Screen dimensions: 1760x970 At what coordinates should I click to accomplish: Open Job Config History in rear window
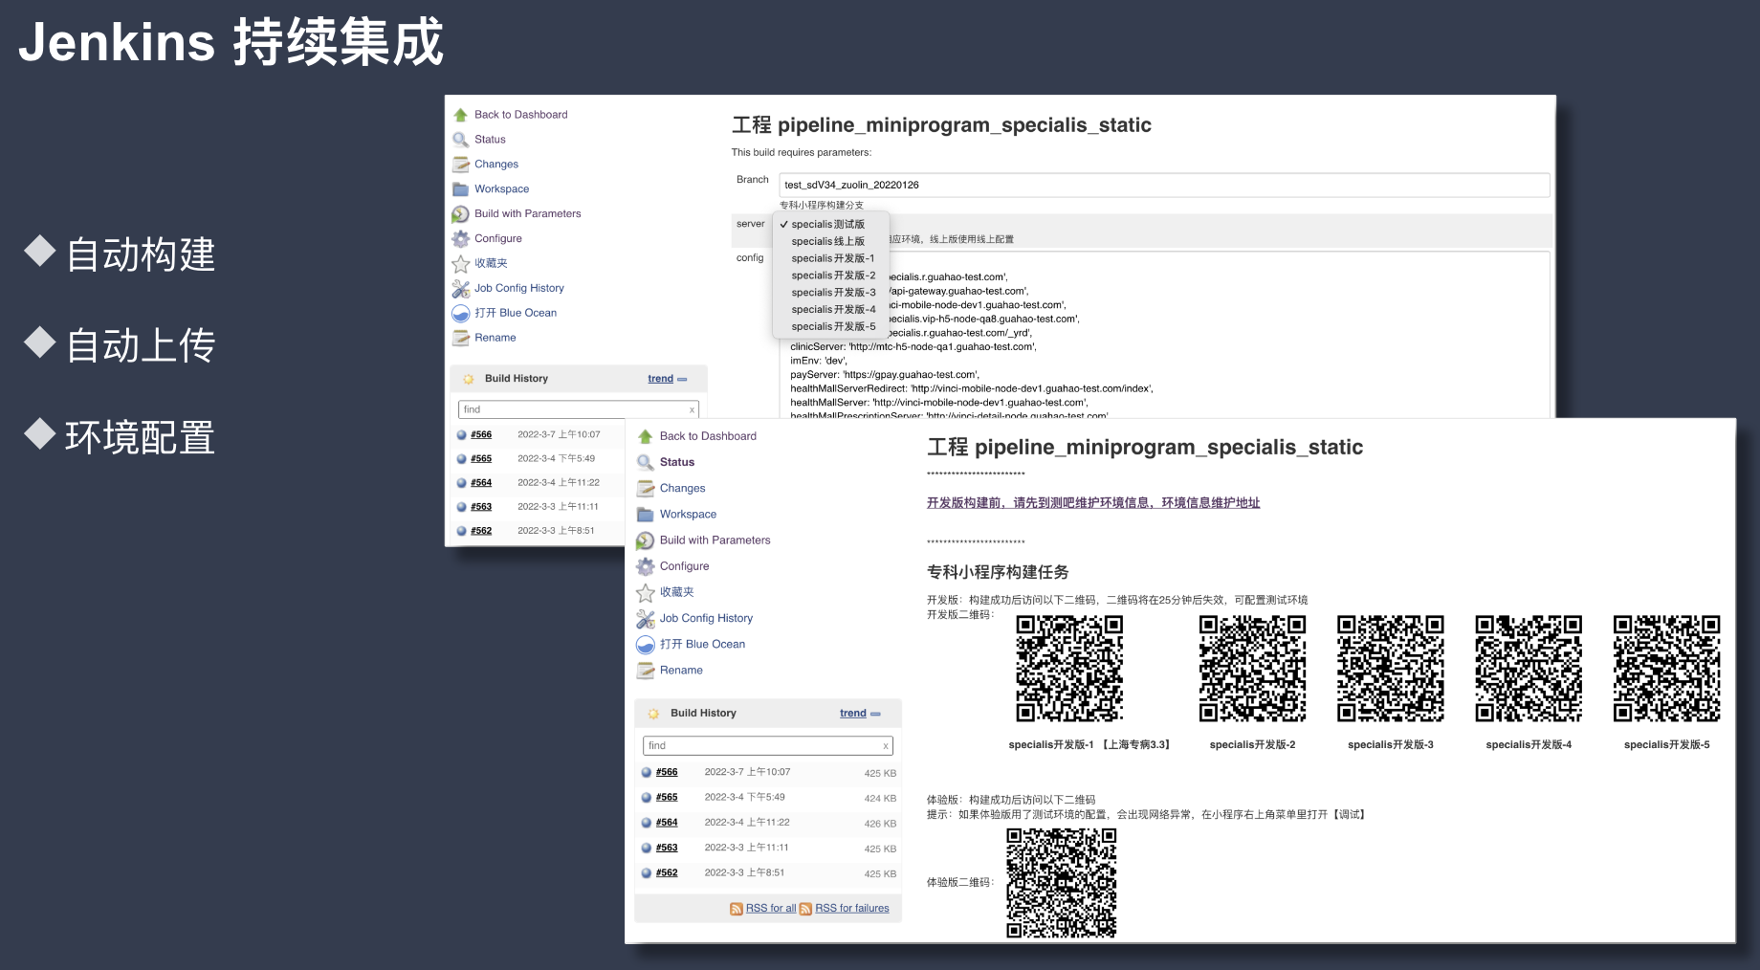coord(519,288)
